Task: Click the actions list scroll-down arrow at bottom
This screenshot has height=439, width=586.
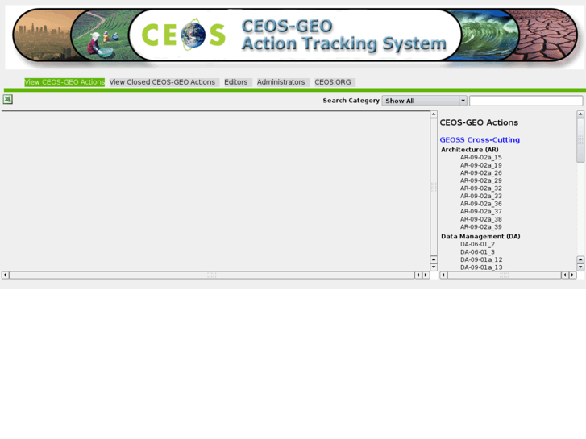Action: (580, 267)
